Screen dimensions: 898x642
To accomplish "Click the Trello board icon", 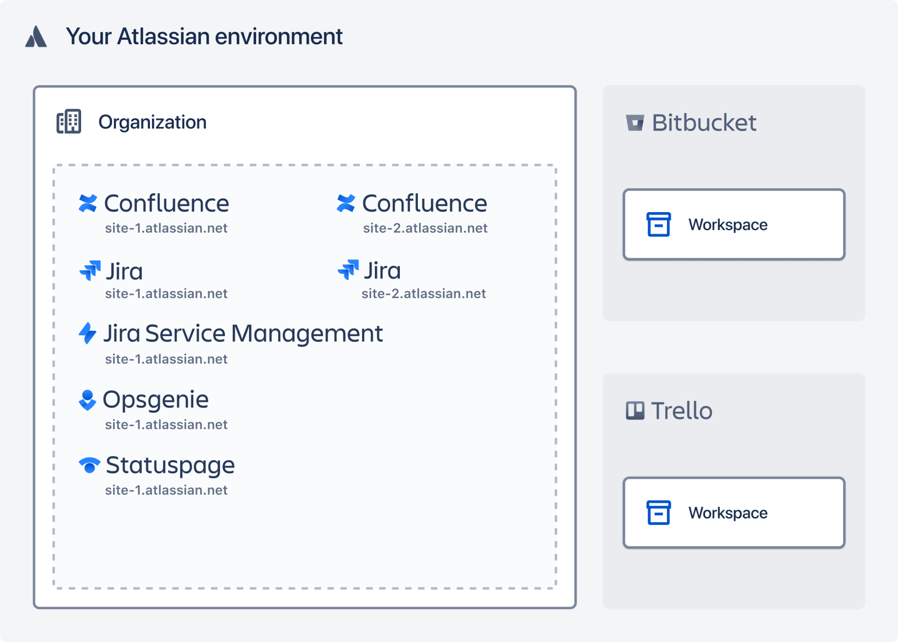I will [x=635, y=411].
